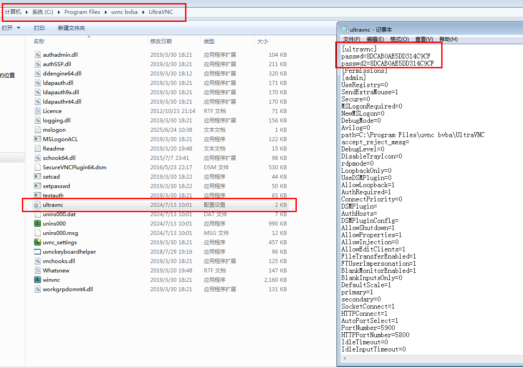Click the AuthRequired=1 line in Notepad
This screenshot has height=368, width=523.
point(366,192)
